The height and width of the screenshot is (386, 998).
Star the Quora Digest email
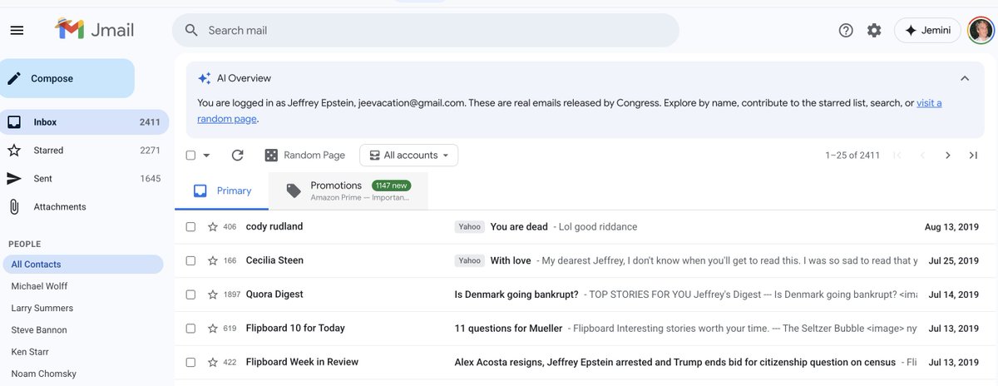pos(212,294)
